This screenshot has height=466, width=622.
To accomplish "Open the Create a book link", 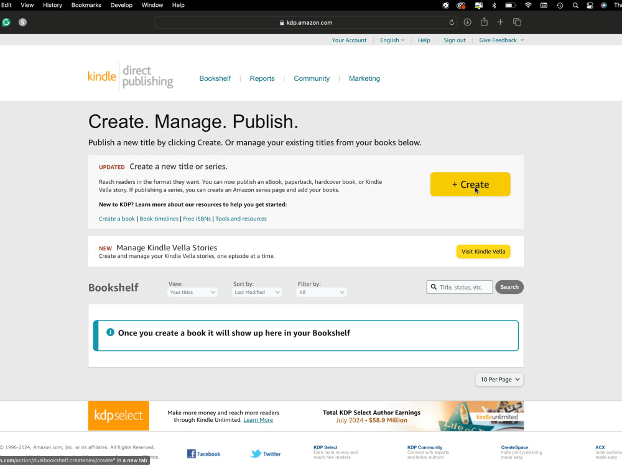I will pos(117,219).
